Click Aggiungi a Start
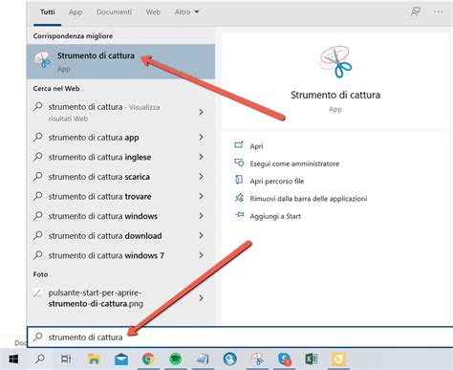The width and height of the screenshot is (453, 370). 275,216
